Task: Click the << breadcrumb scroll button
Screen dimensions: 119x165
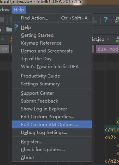Action: tap(4, 49)
